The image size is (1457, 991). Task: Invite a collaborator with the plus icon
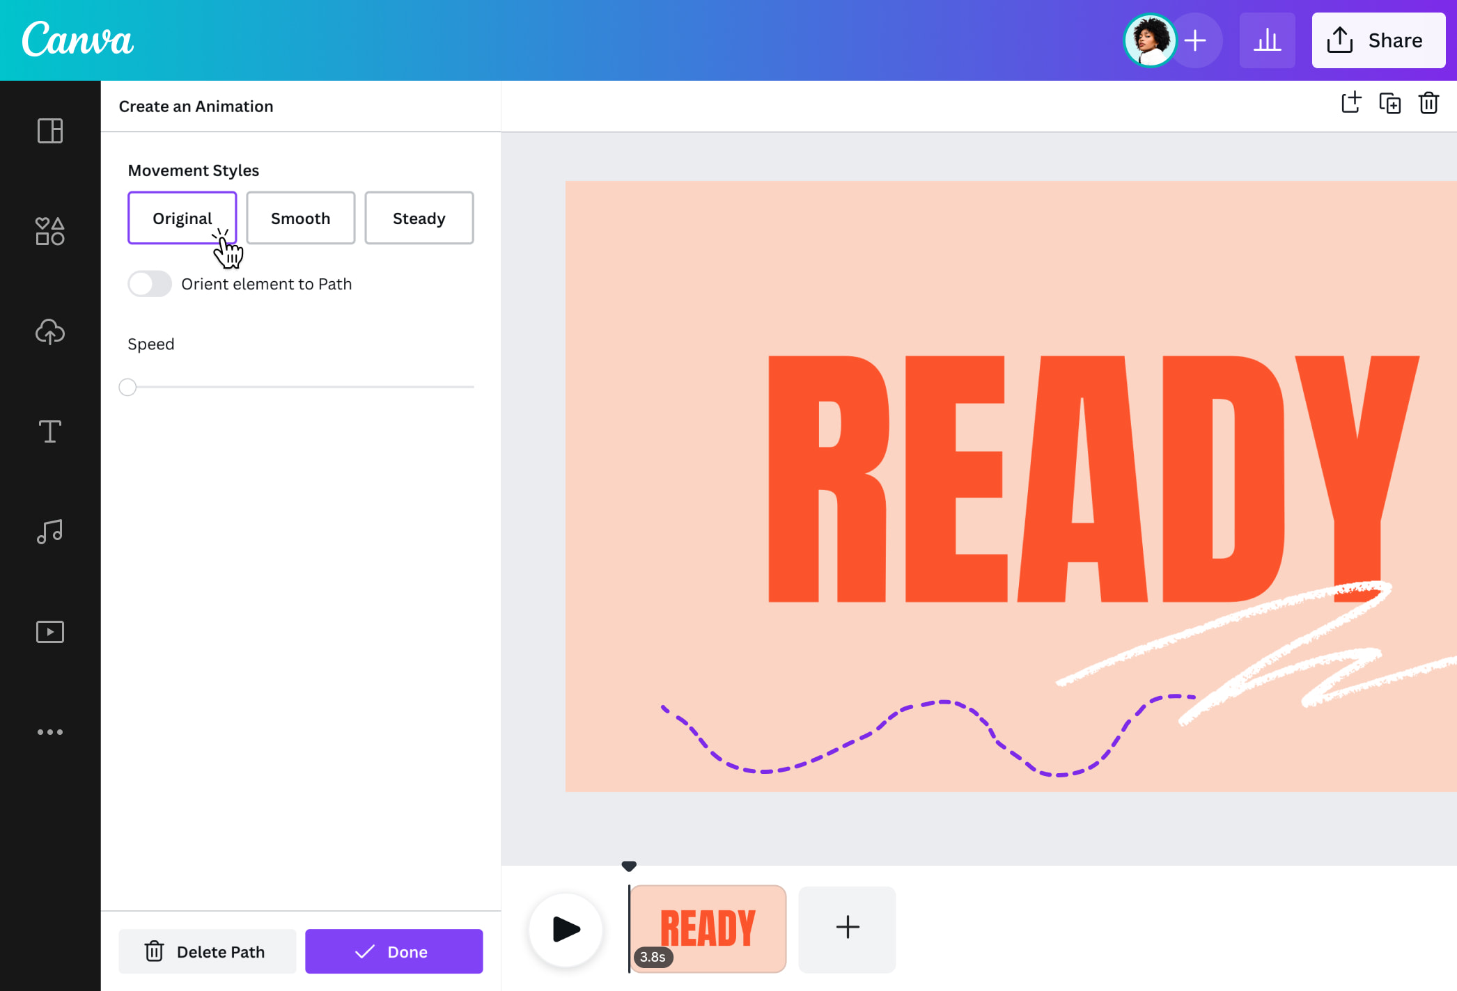point(1195,40)
